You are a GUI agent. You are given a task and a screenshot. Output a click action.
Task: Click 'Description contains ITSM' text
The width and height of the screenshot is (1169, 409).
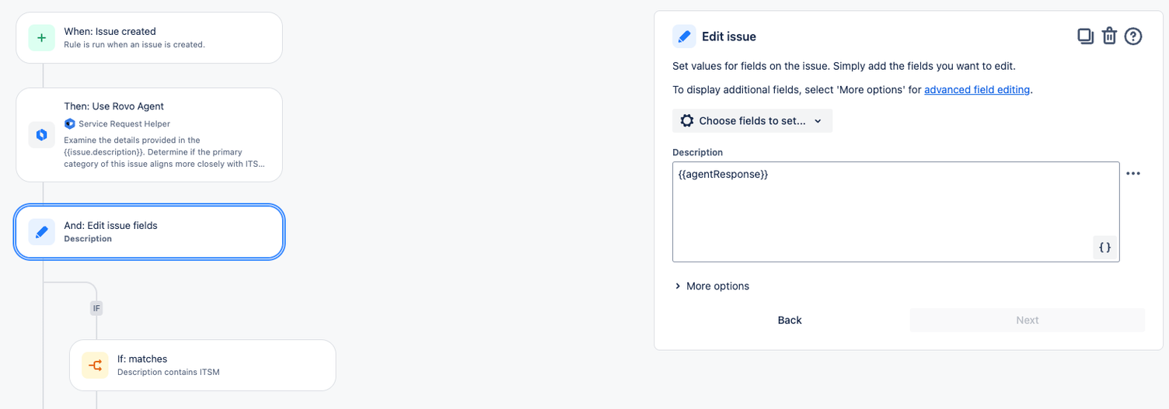click(x=169, y=372)
